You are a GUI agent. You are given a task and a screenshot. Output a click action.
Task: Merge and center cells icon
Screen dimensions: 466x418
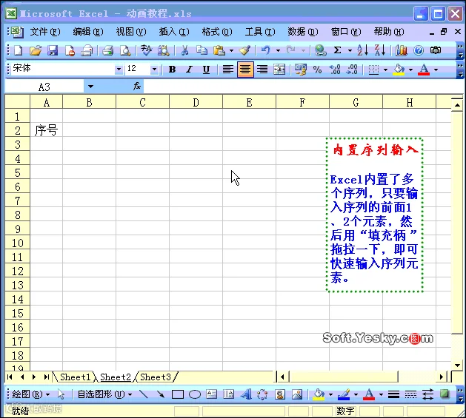(x=279, y=70)
